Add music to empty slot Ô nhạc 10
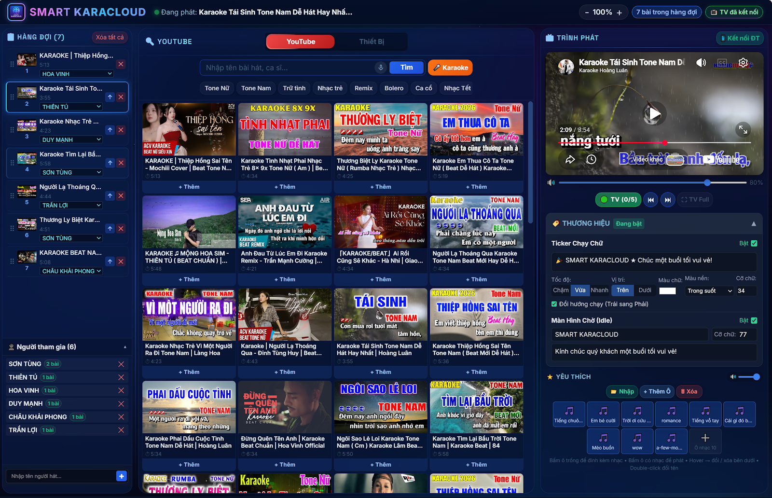 pyautogui.click(x=705, y=442)
